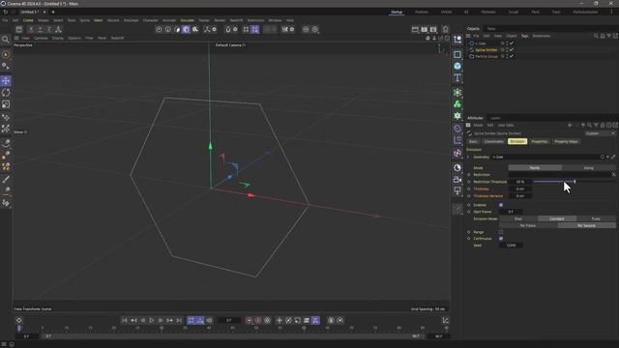Toggle Particle Group enable checkmark
Viewport: 619px width, 348px height.
click(x=512, y=56)
